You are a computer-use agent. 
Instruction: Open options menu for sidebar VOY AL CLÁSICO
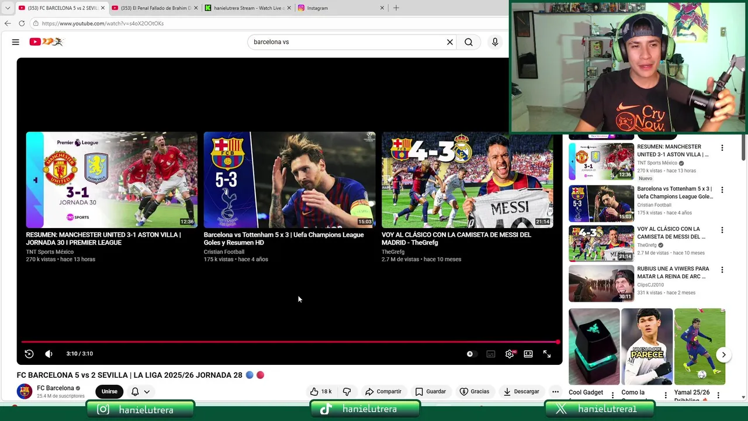coord(722,230)
